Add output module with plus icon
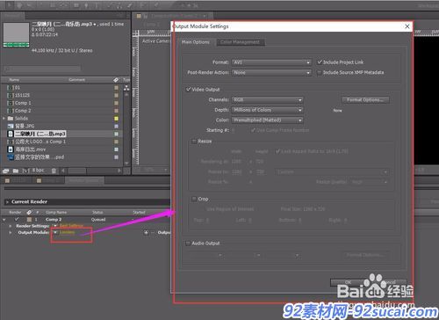 146,233
